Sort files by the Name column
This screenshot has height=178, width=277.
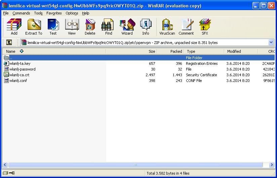[x=11, y=51]
